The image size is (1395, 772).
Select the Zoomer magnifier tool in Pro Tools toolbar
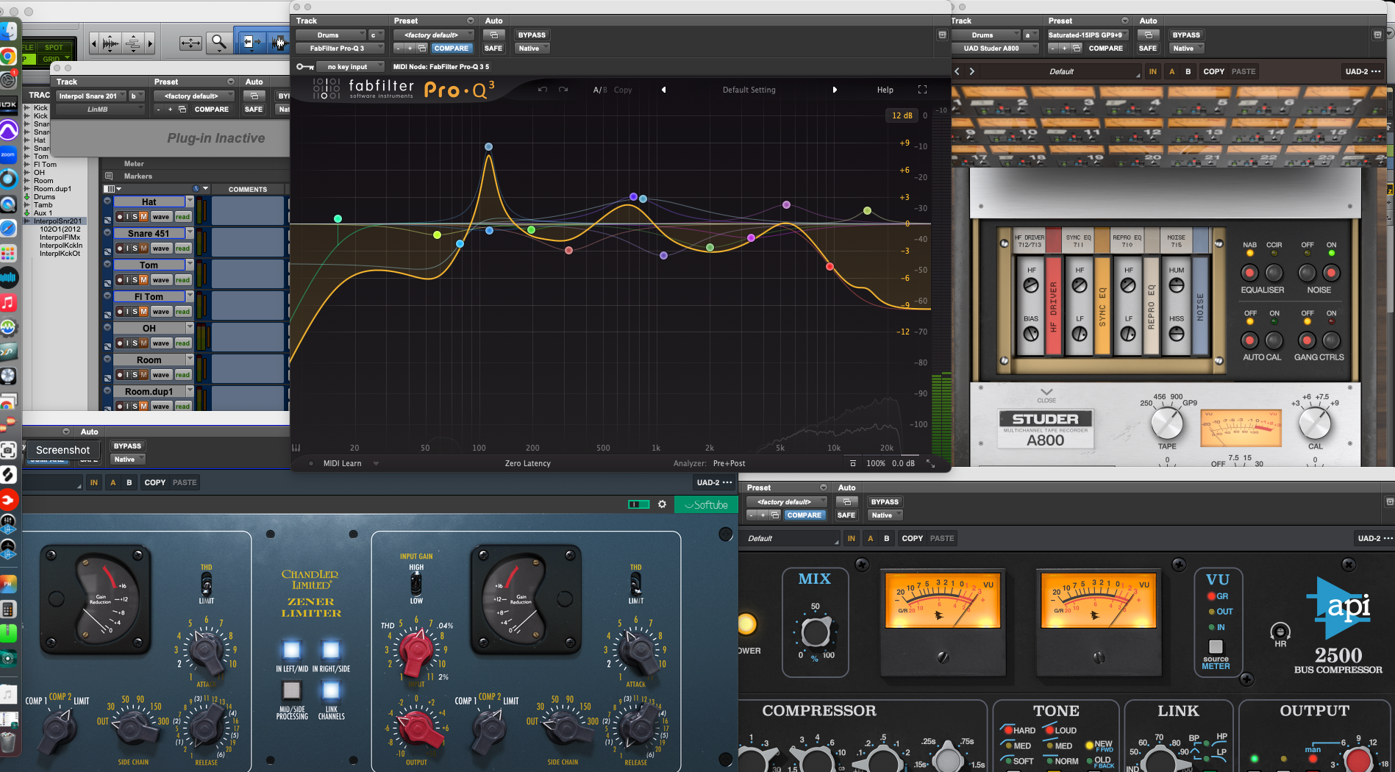tap(218, 43)
